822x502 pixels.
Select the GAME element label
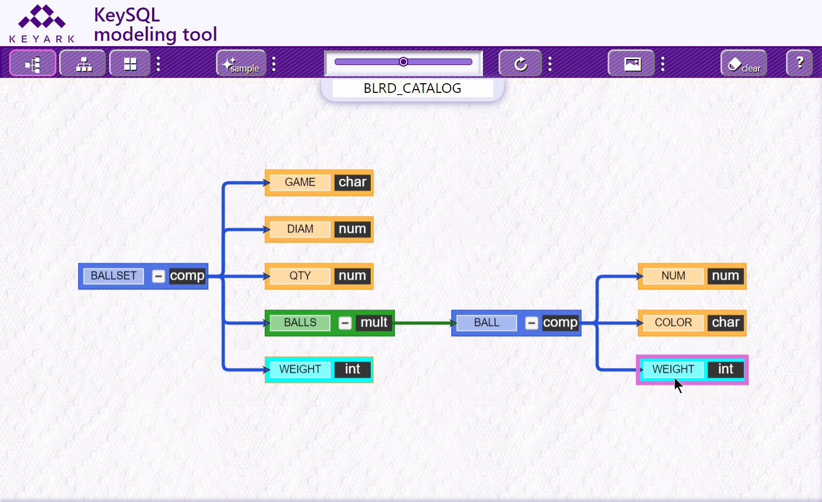click(300, 183)
